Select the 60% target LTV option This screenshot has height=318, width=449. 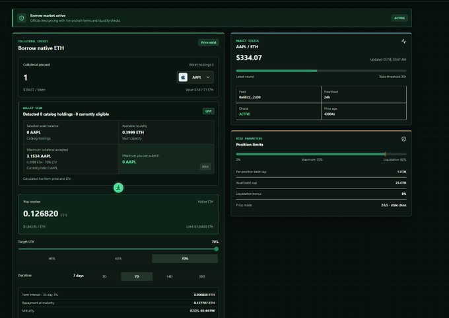pyautogui.click(x=52, y=258)
